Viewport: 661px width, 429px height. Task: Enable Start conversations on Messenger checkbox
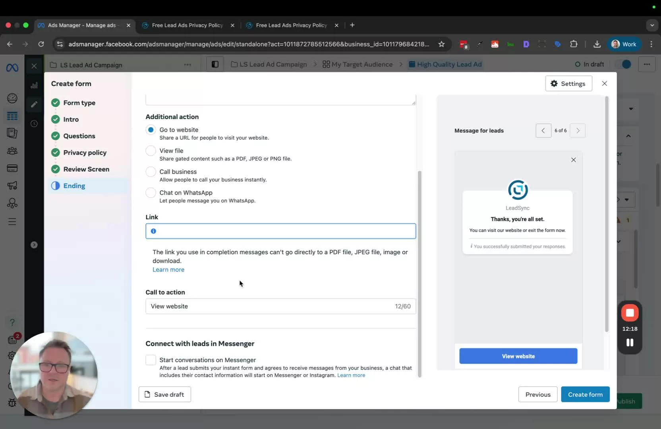click(151, 360)
